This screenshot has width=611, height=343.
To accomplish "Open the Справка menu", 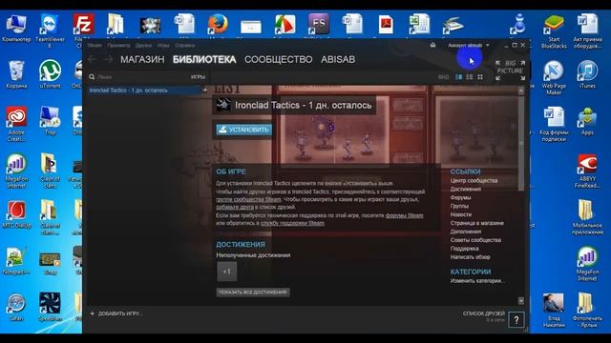I will (x=184, y=45).
